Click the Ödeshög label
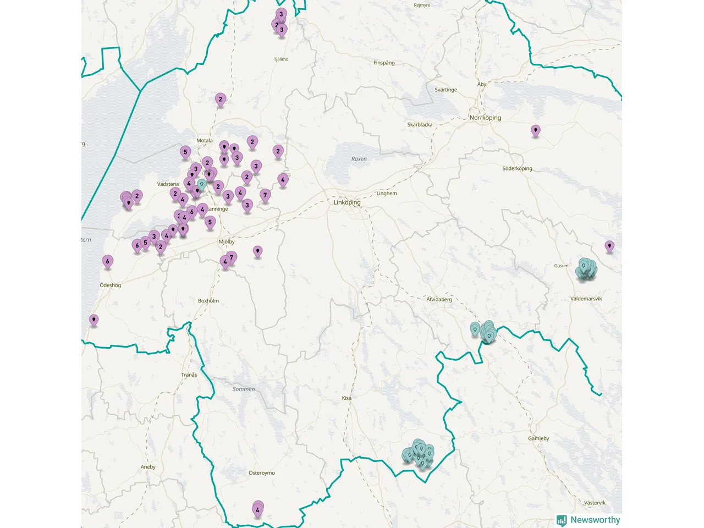704x528 pixels. tap(110, 285)
